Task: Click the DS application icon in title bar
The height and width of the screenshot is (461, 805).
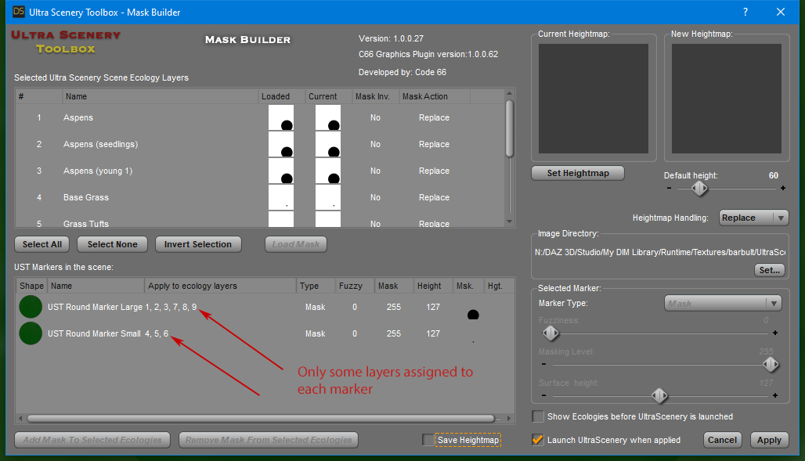Action: tap(19, 11)
